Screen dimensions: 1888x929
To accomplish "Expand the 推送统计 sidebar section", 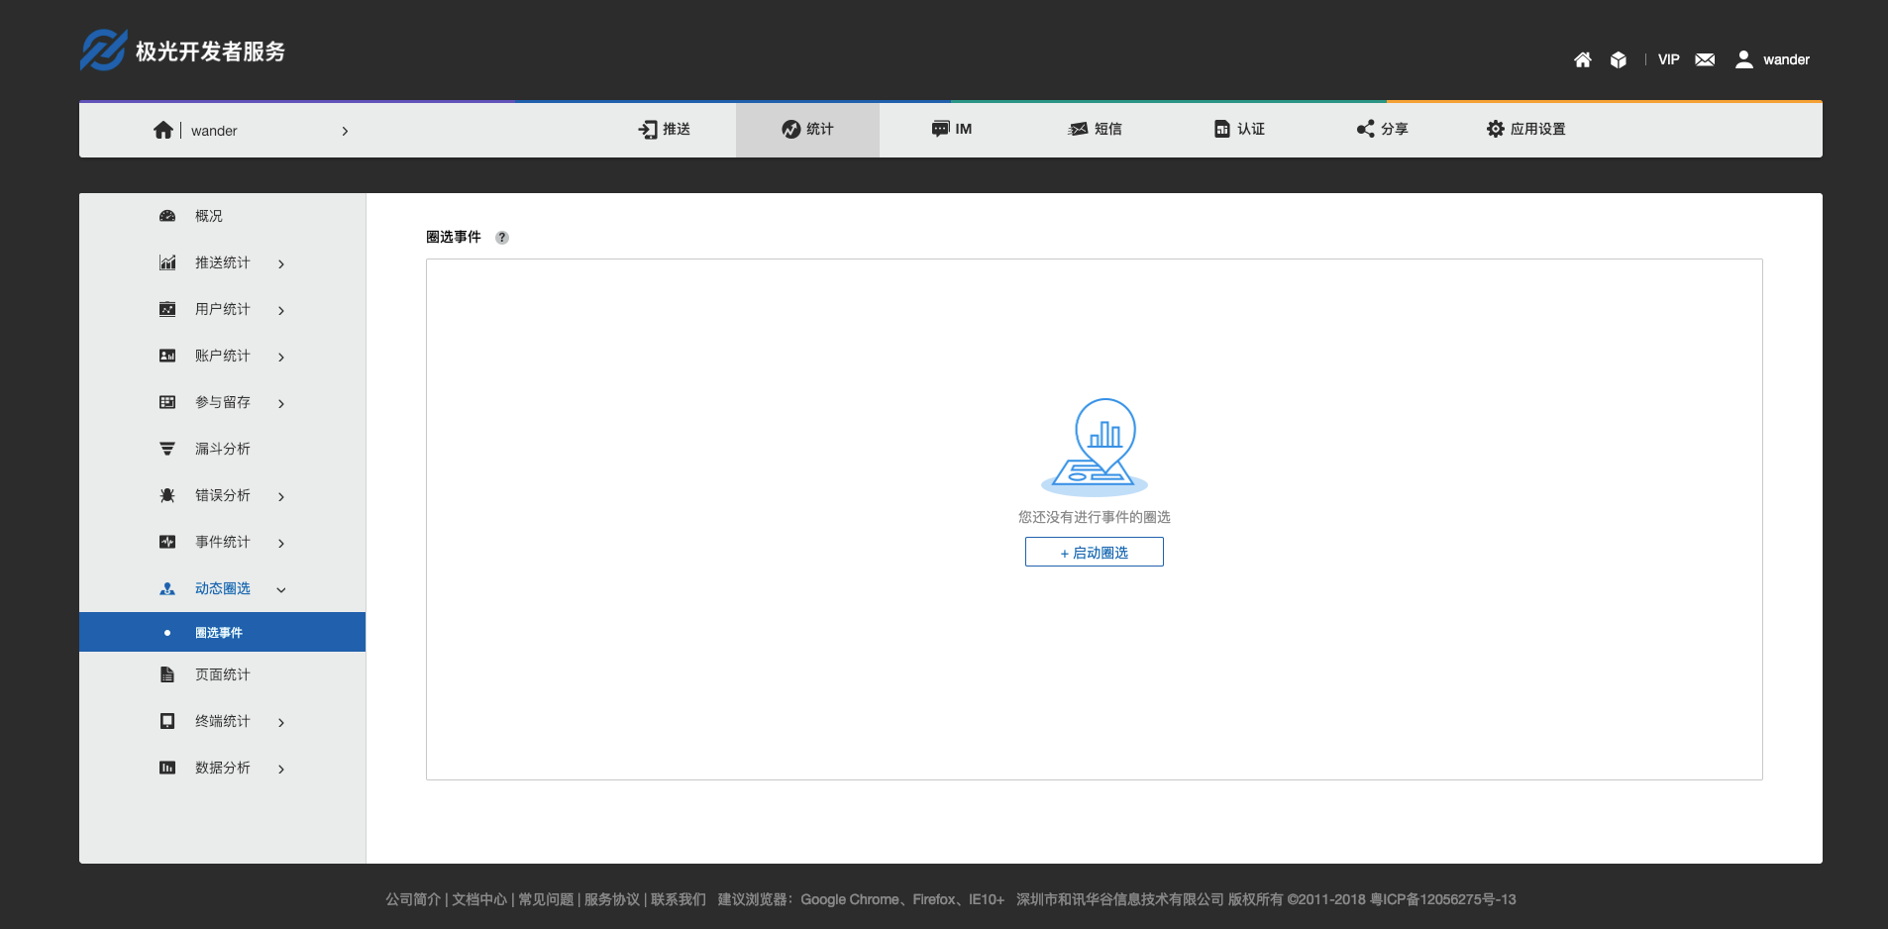I will pyautogui.click(x=281, y=264).
